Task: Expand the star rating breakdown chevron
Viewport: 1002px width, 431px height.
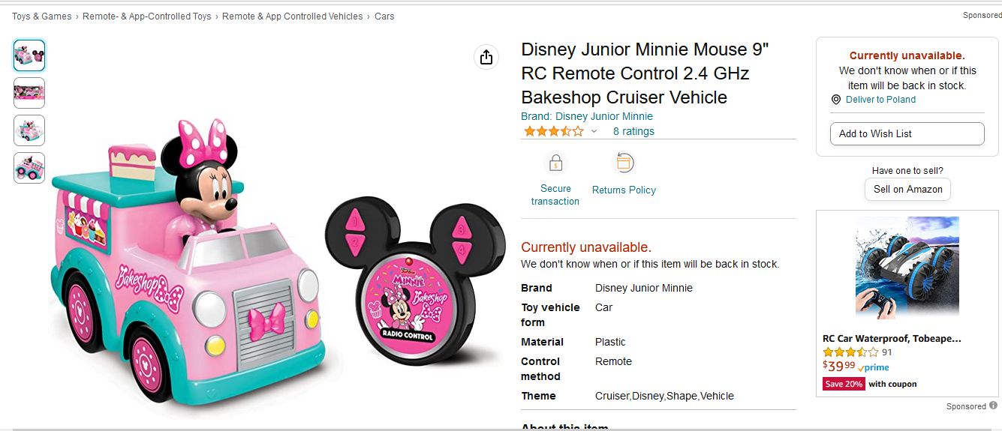Action: [x=594, y=132]
